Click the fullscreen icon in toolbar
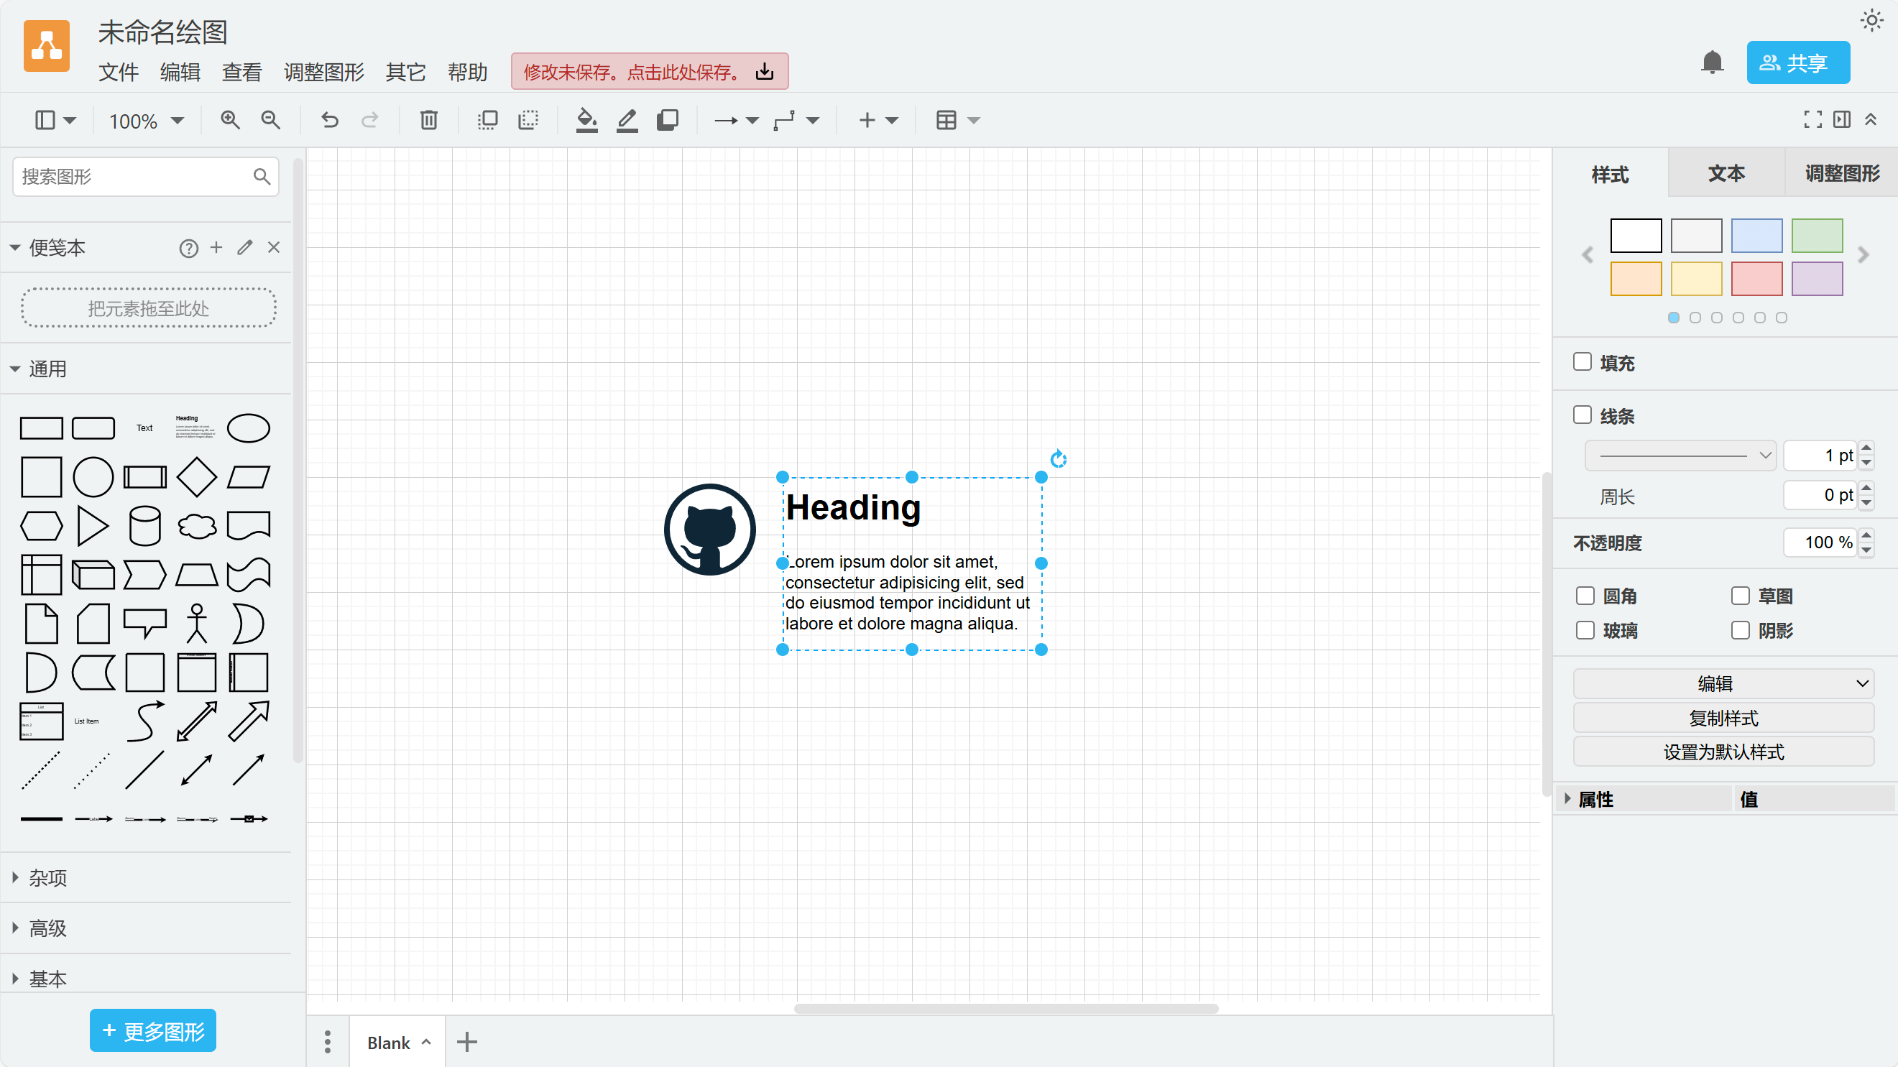Viewport: 1898px width, 1067px height. (x=1812, y=119)
